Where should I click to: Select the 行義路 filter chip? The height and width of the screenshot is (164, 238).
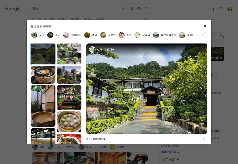coord(118,147)
